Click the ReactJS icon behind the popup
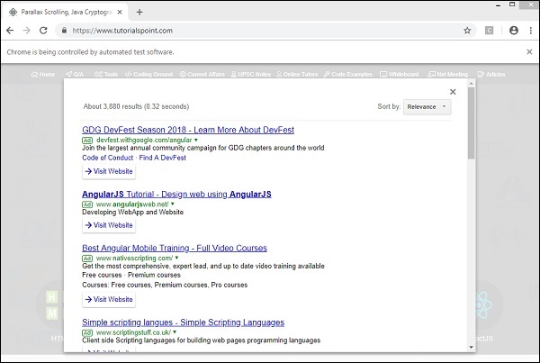Viewport: 540px width, 363px height. 484,304
